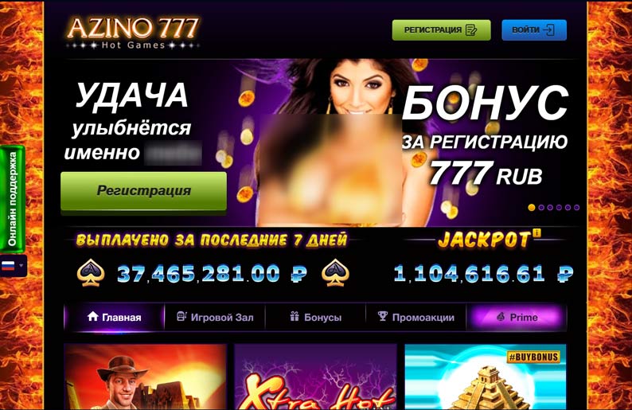Open the Xtra Hot game thumbnail
Screen dimensions: 632x410
315,377
